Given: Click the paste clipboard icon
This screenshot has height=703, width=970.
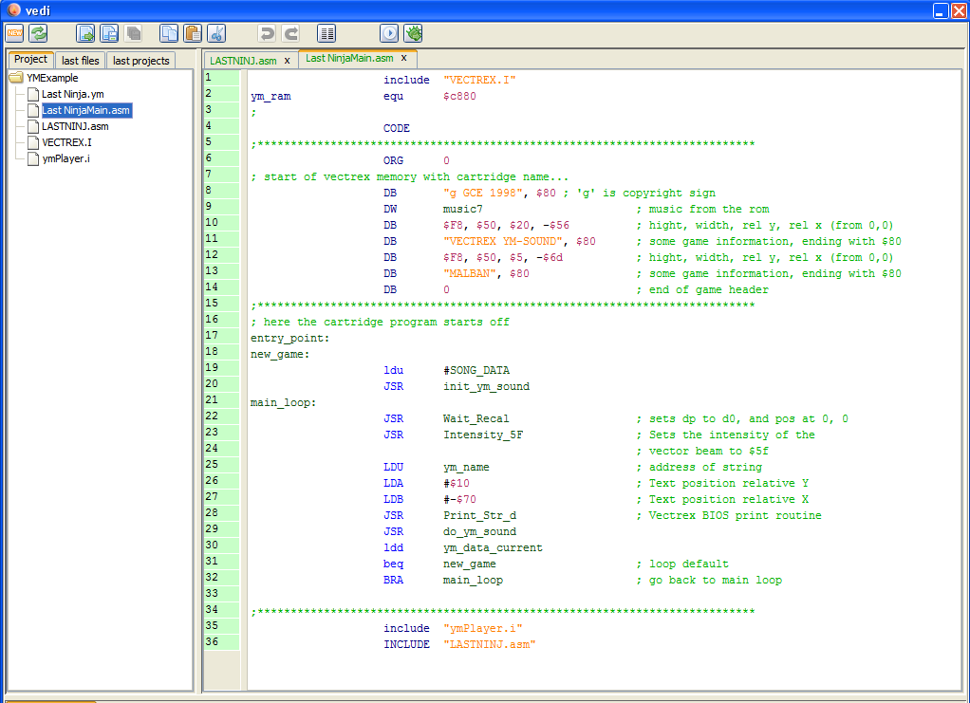Looking at the screenshot, I should click(x=193, y=33).
